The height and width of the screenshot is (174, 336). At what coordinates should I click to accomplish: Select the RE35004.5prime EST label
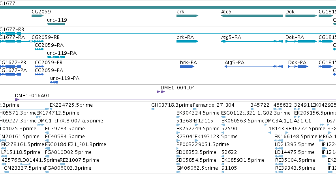pos(295,160)
